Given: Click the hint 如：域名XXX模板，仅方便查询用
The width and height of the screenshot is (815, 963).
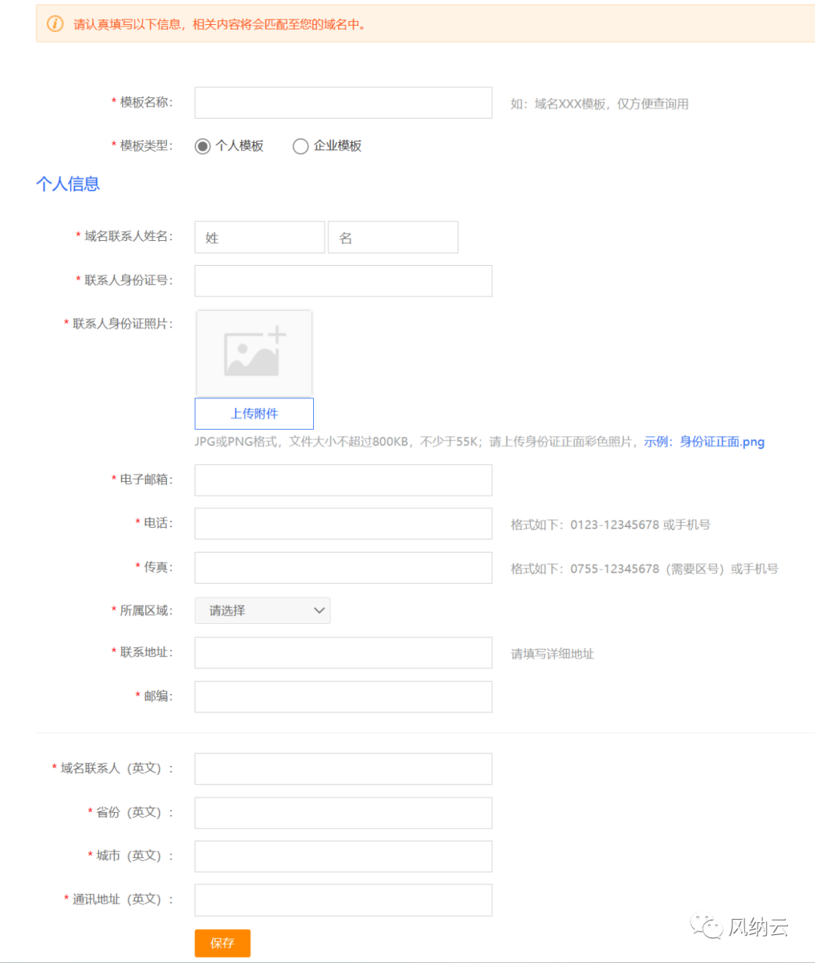Looking at the screenshot, I should tap(599, 103).
